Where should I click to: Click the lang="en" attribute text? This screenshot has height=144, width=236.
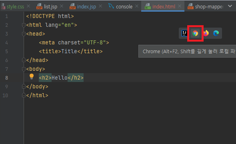click(60, 25)
